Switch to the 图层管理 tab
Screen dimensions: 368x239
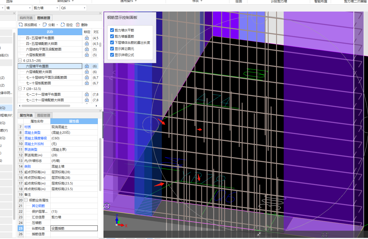click(x=44, y=115)
